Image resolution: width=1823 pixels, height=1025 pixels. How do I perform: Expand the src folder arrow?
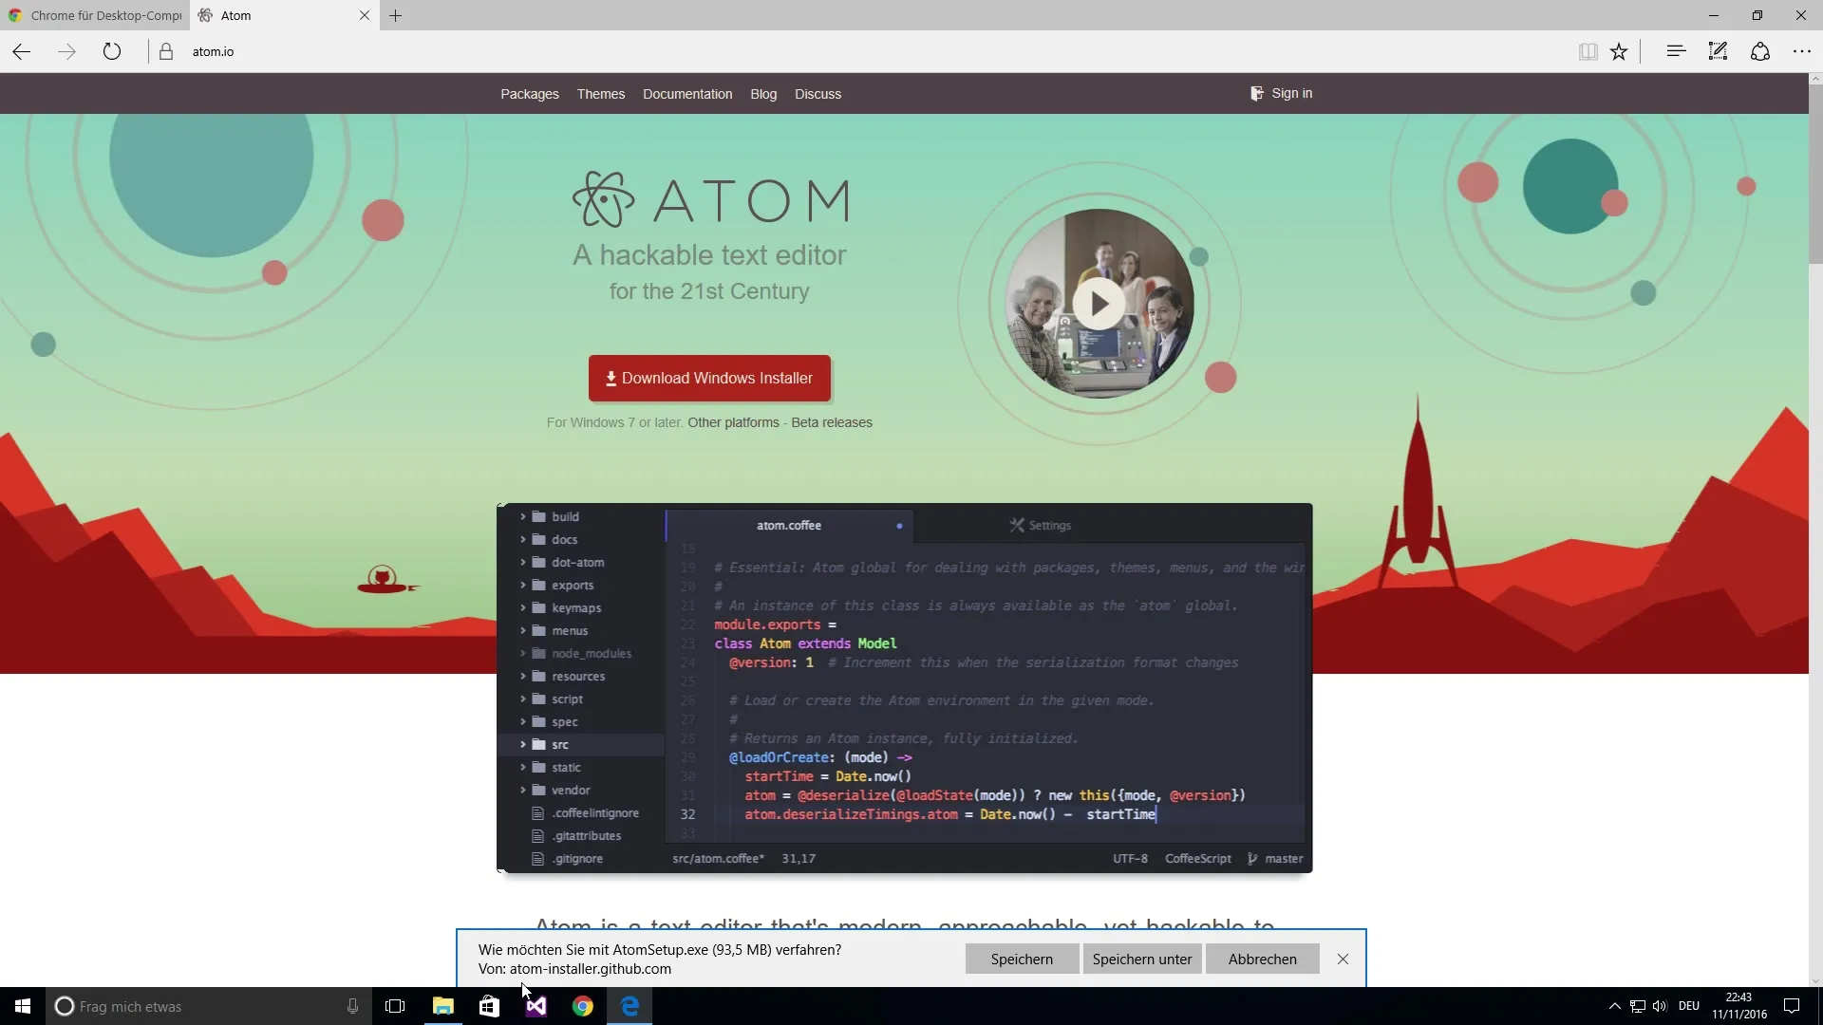coord(523,744)
